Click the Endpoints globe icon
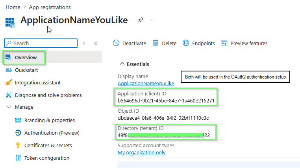Image resolution: width=300 pixels, height=168 pixels. pos(186,43)
